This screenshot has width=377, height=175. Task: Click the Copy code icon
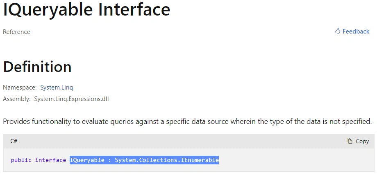tap(350, 141)
